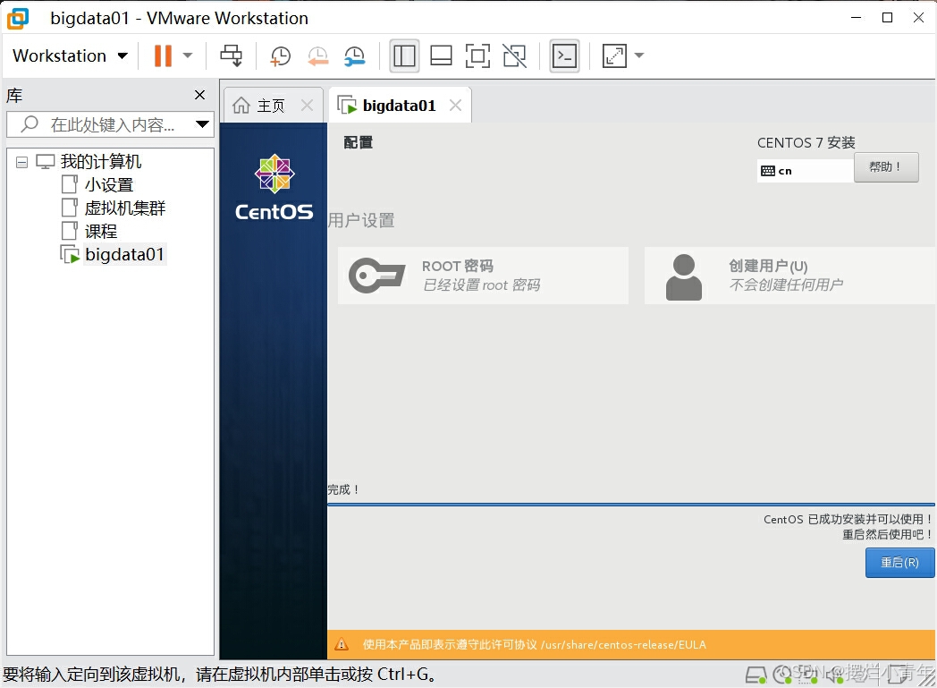Open the ROOT 密码 setting

click(483, 276)
